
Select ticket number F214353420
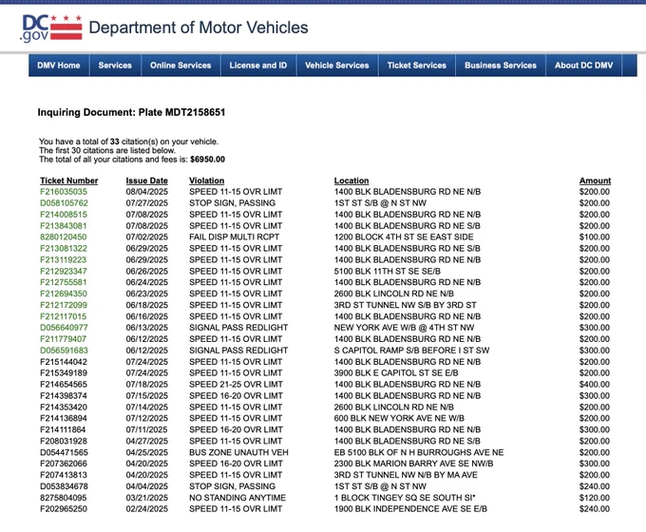click(64, 408)
